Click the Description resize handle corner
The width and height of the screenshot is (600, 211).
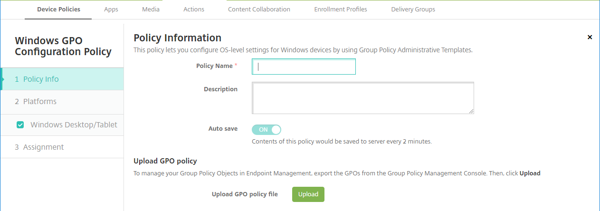pyautogui.click(x=471, y=111)
